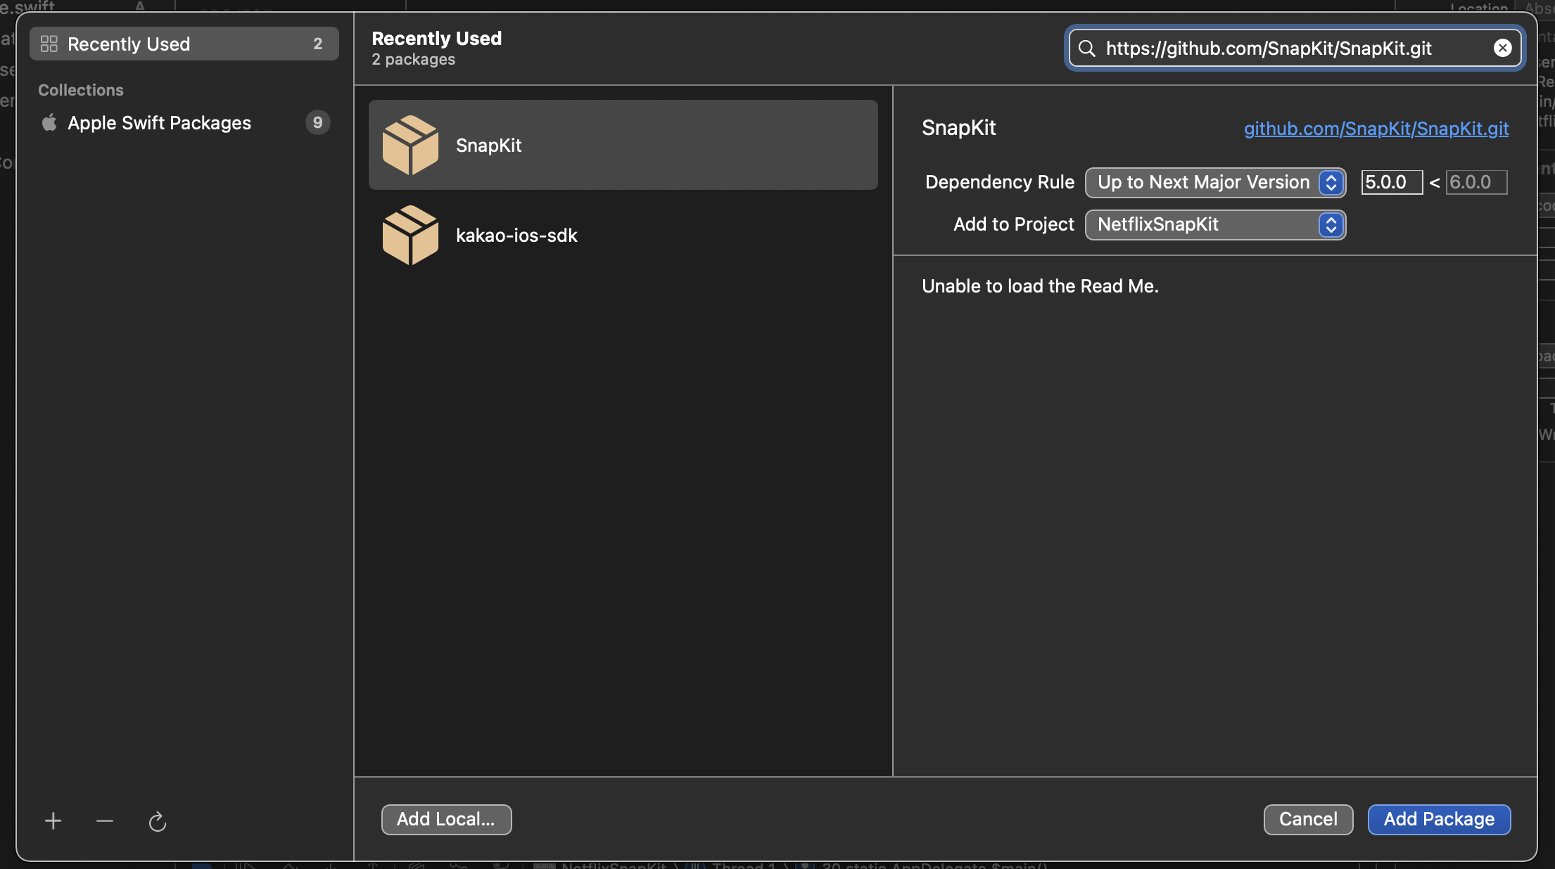Select Apple Swift Packages collection
This screenshot has height=869, width=1555.
[x=159, y=123]
